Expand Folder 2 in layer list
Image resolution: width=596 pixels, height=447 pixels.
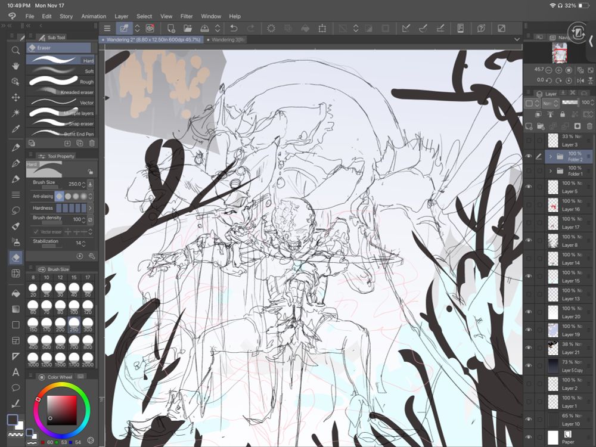[x=550, y=156]
